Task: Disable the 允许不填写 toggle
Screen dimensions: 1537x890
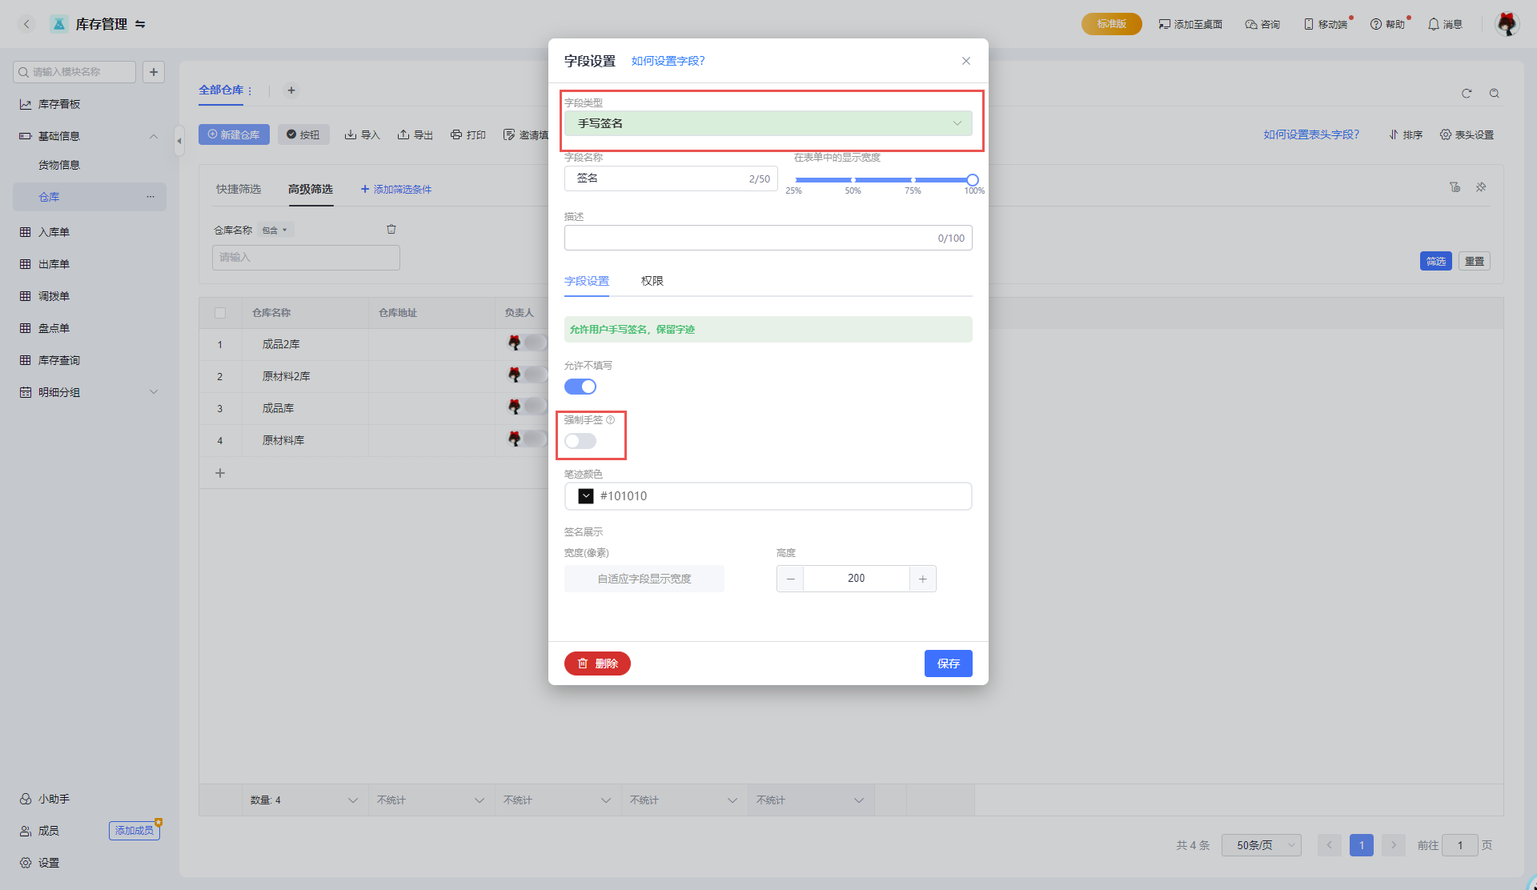Action: (580, 387)
